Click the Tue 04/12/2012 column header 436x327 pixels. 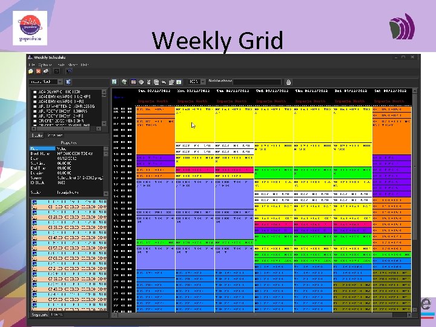pos(233,91)
